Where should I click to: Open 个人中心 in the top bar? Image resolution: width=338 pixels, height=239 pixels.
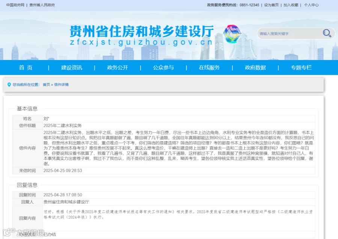(x=311, y=5)
